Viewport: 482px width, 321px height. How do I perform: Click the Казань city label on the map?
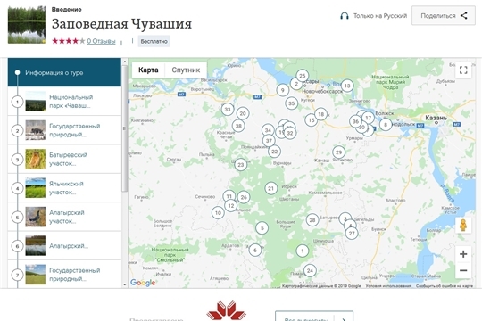436,118
